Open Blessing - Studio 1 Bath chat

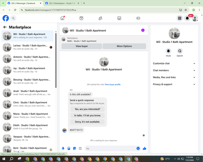click(x=28, y=81)
